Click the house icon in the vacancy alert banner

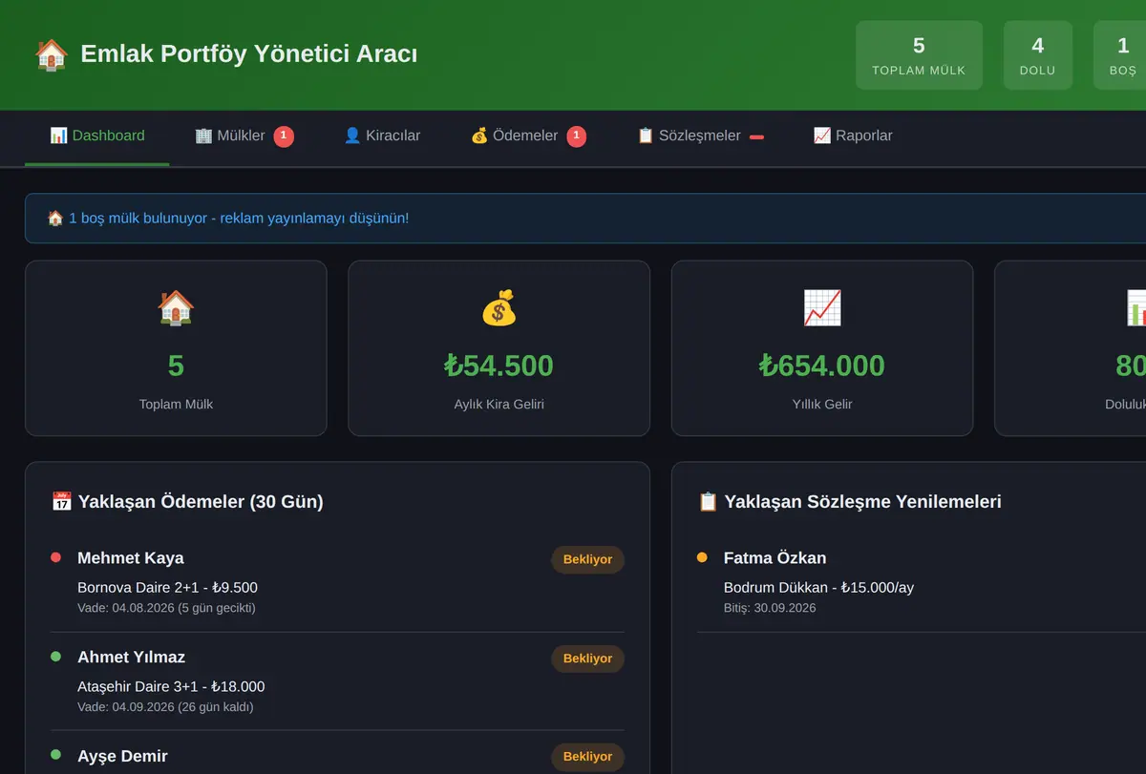click(x=55, y=219)
